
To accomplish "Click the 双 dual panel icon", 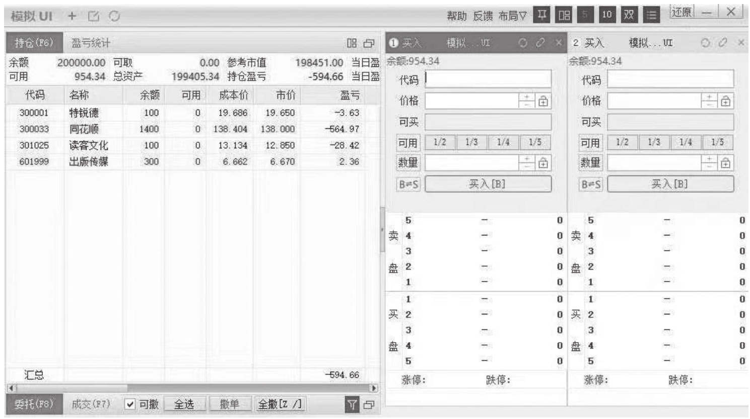I will [x=629, y=15].
